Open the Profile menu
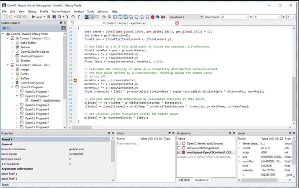This screenshot has width=299, height=188. point(44,11)
